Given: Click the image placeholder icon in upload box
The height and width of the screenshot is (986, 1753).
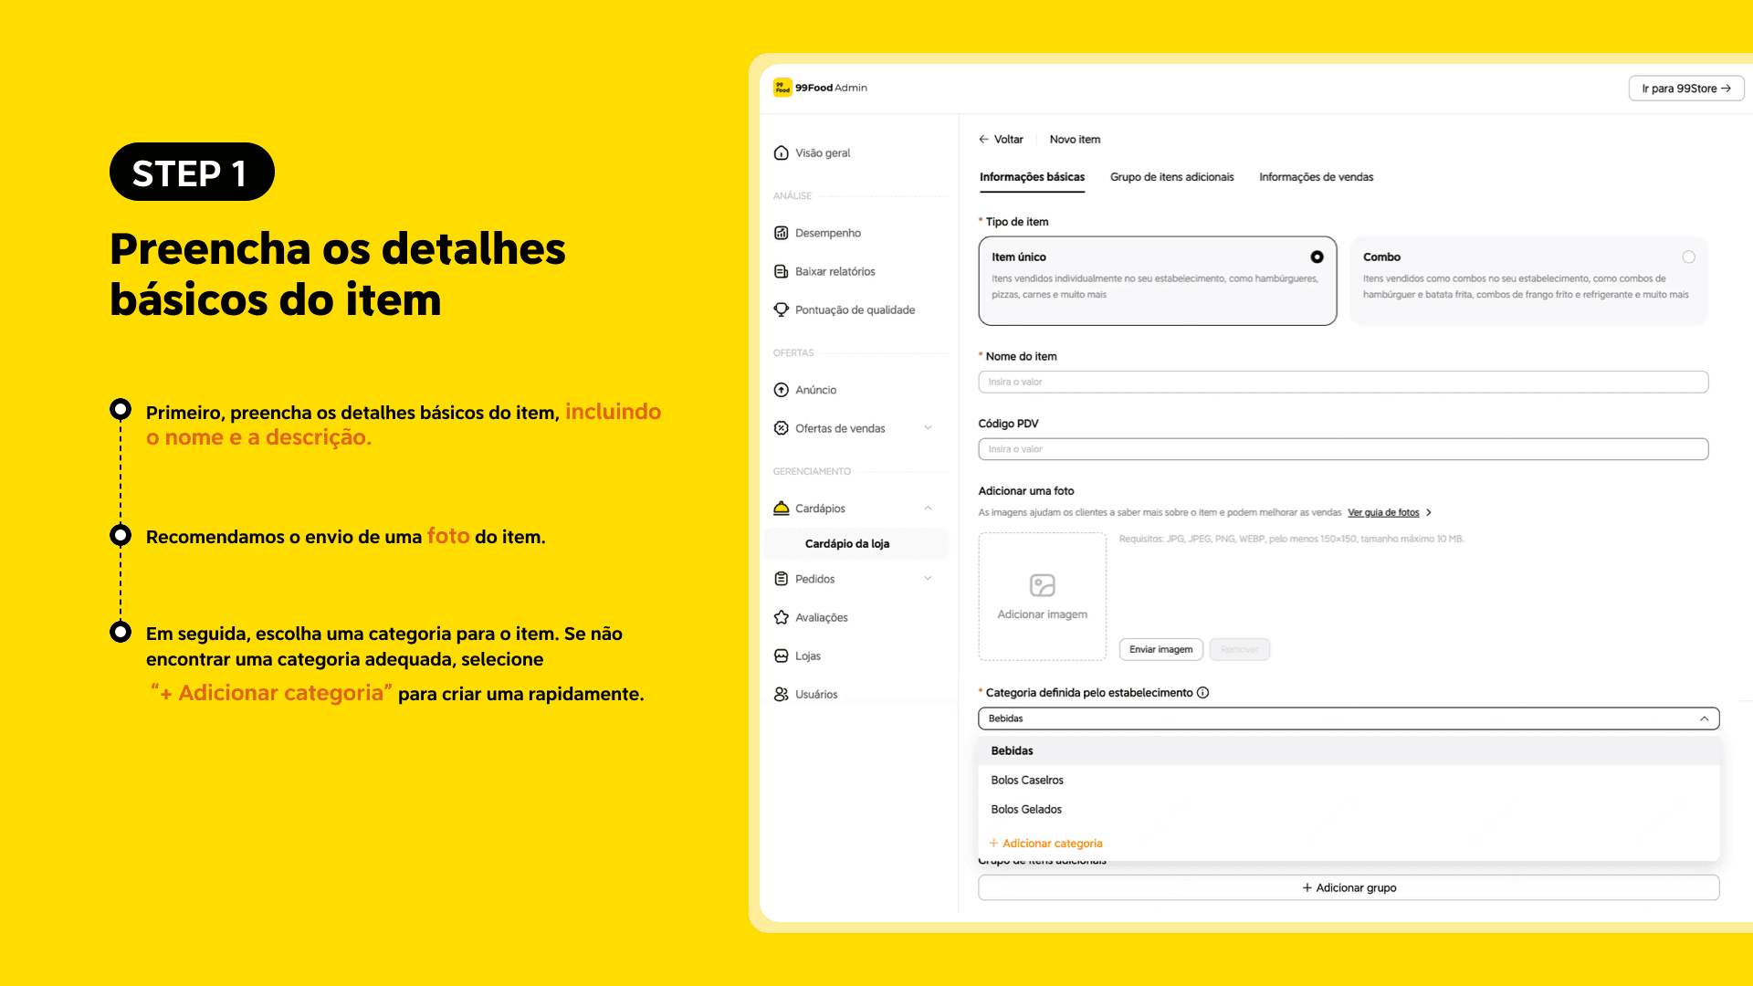Looking at the screenshot, I should tap(1043, 585).
